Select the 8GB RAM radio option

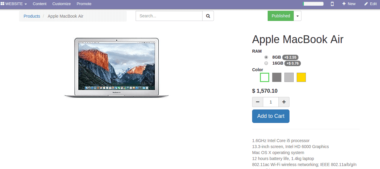pyautogui.click(x=266, y=57)
